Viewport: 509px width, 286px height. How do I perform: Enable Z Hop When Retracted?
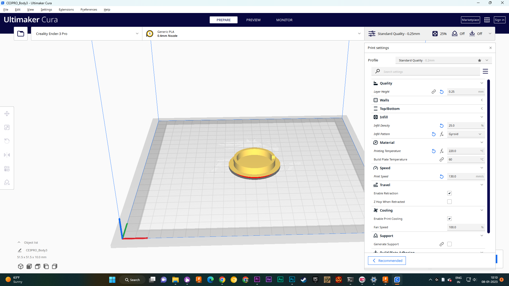449,202
